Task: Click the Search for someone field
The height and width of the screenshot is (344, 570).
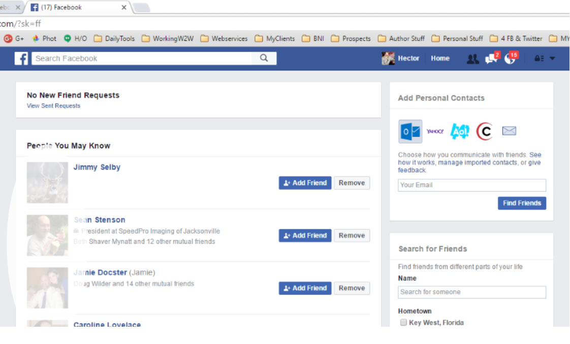Action: pyautogui.click(x=472, y=292)
